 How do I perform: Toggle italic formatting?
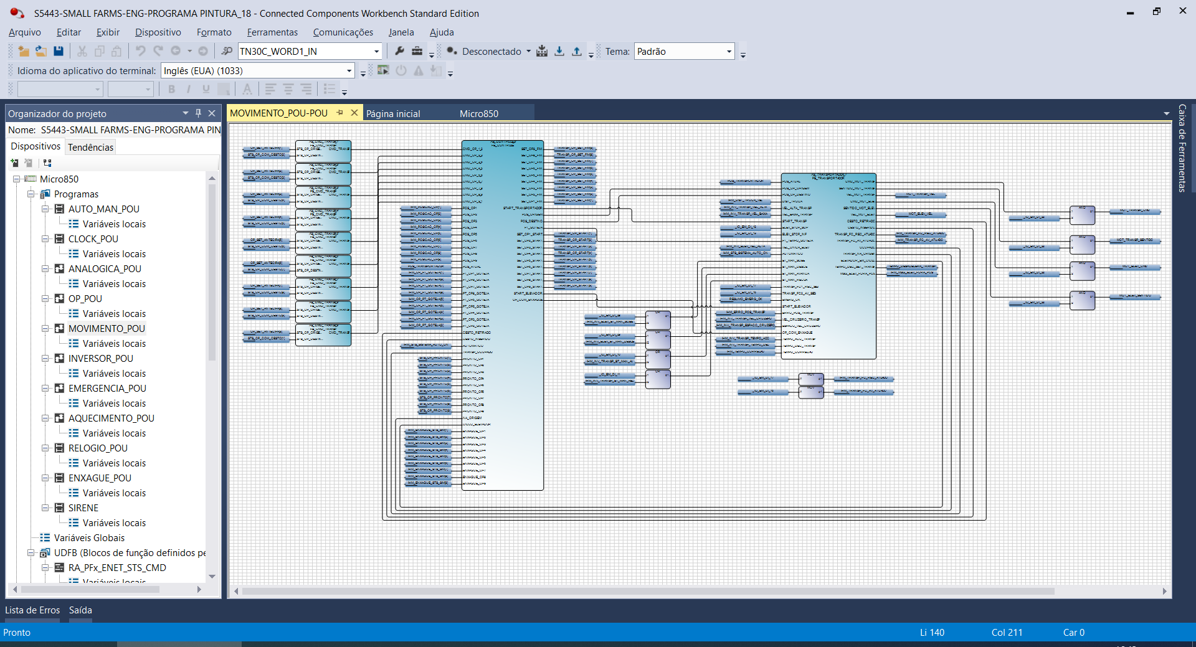click(189, 90)
